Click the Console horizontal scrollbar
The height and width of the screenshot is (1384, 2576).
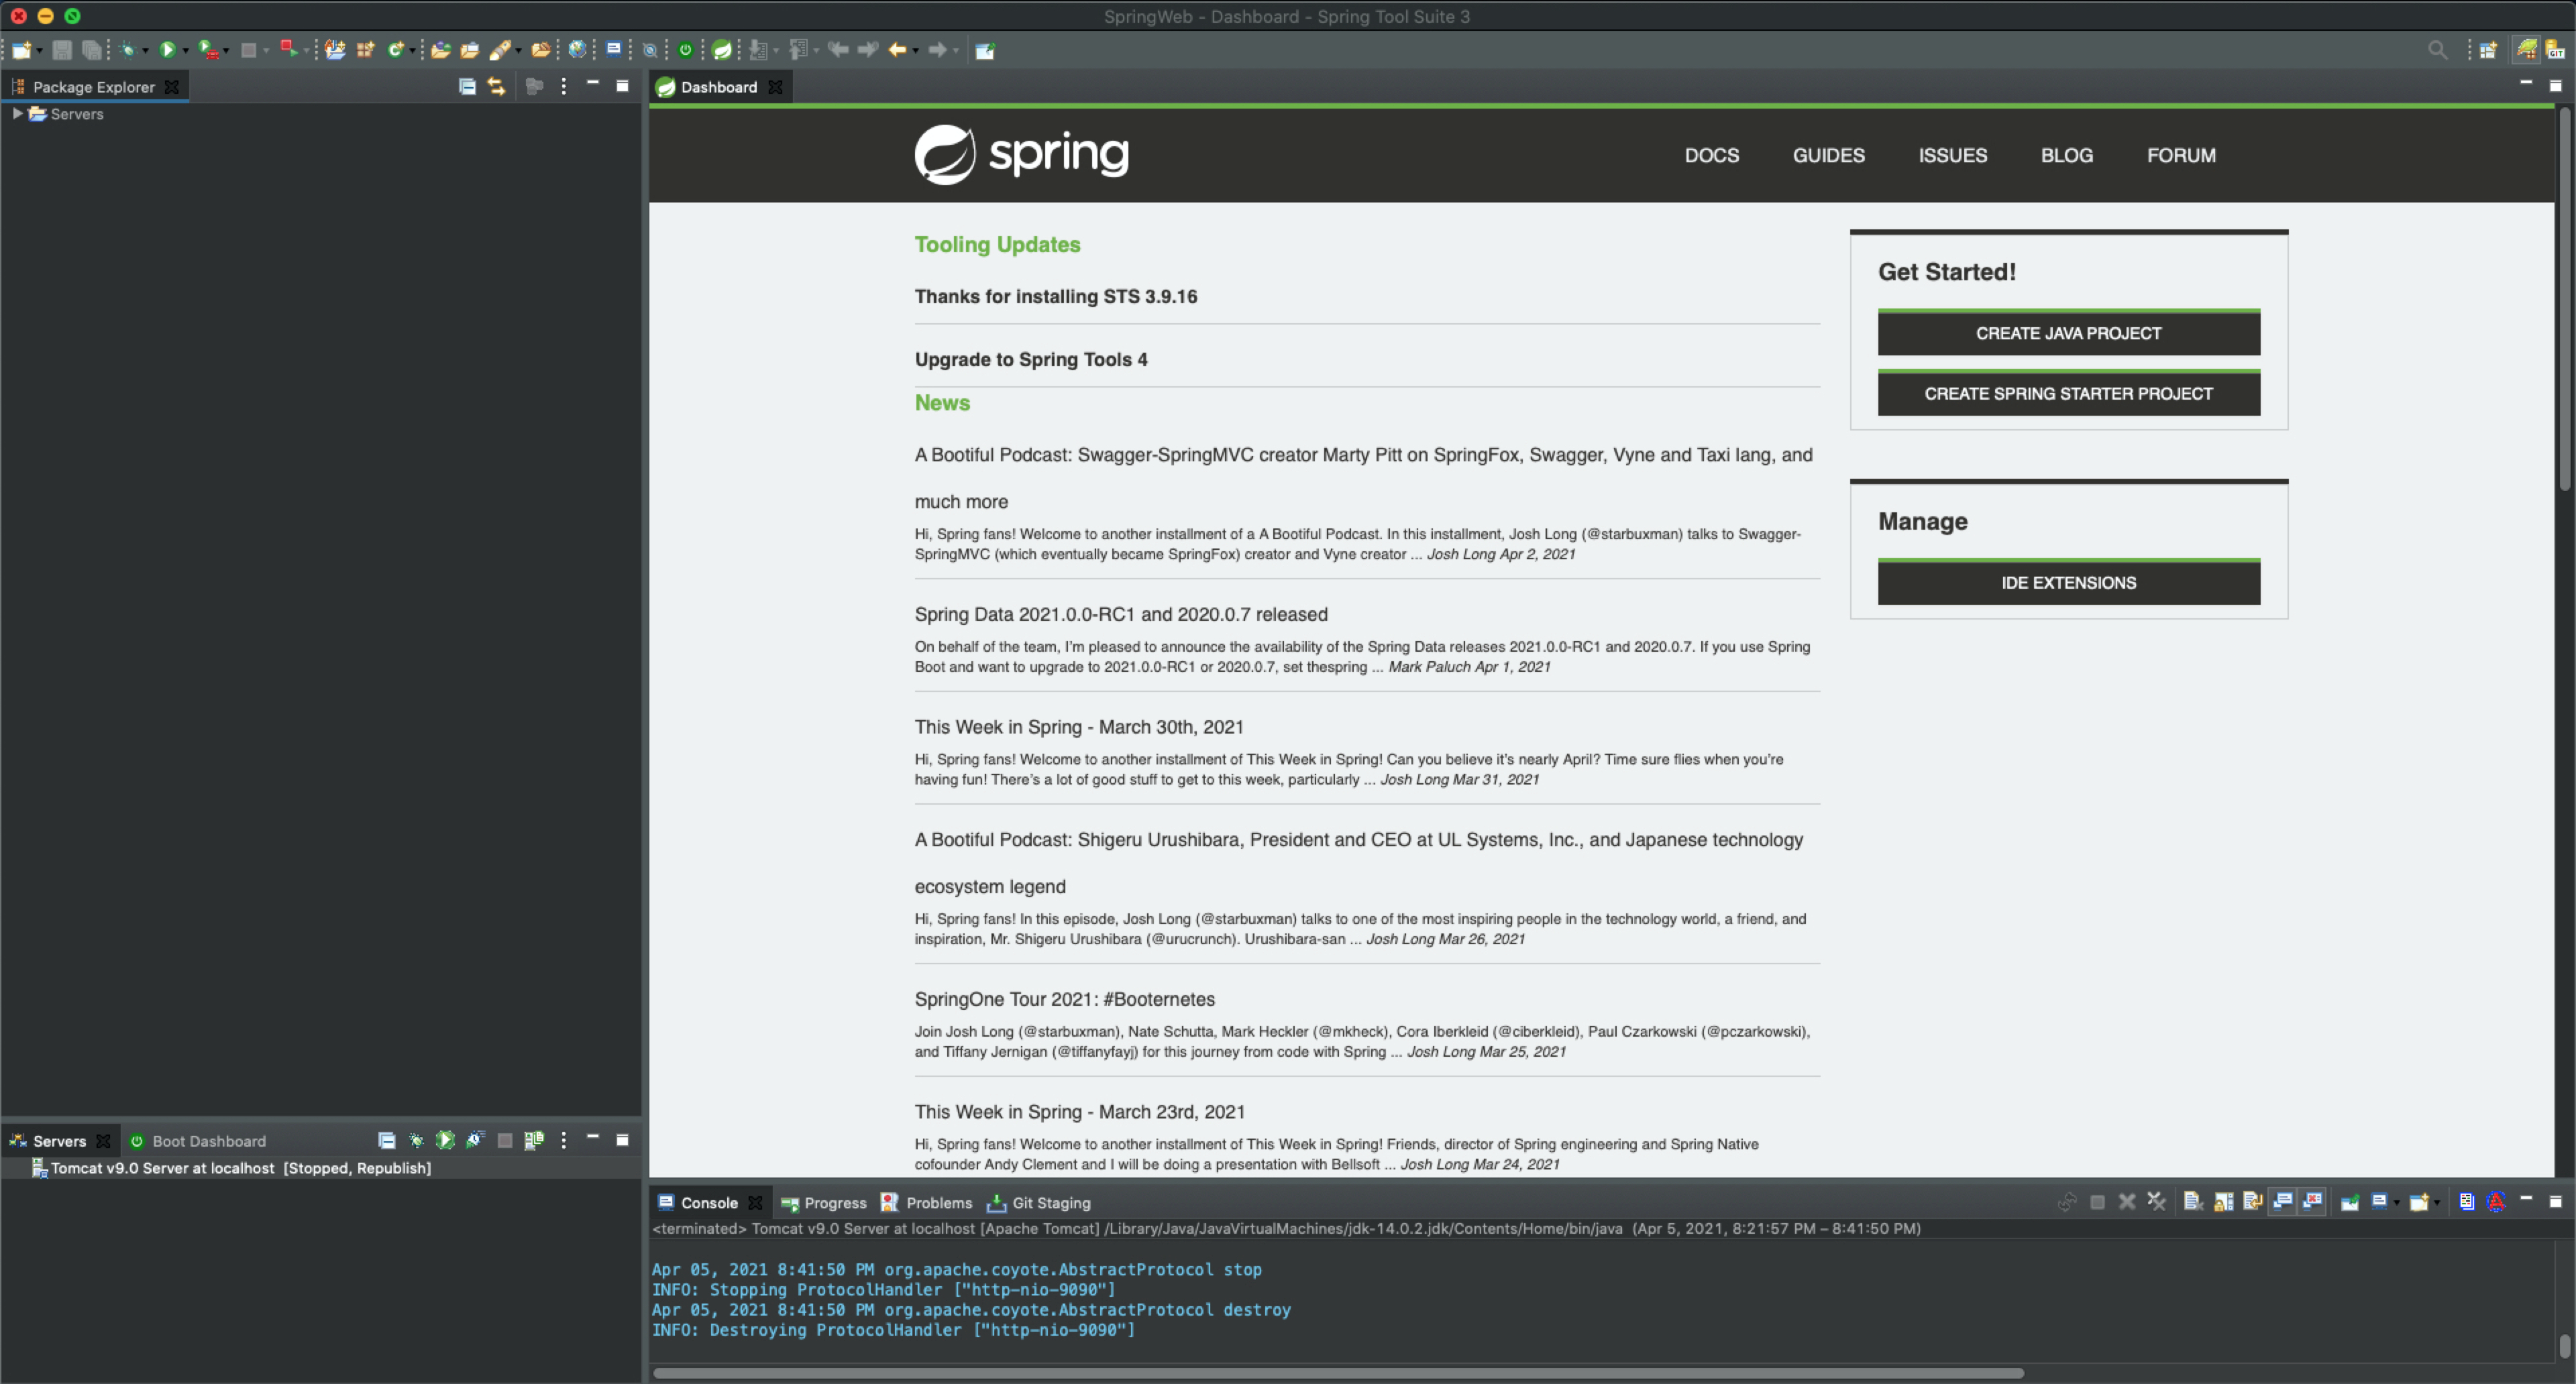pyautogui.click(x=1338, y=1373)
